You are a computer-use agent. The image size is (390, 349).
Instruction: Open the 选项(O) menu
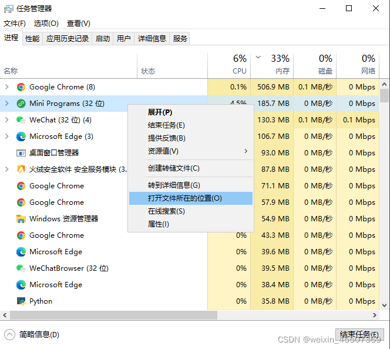46,24
